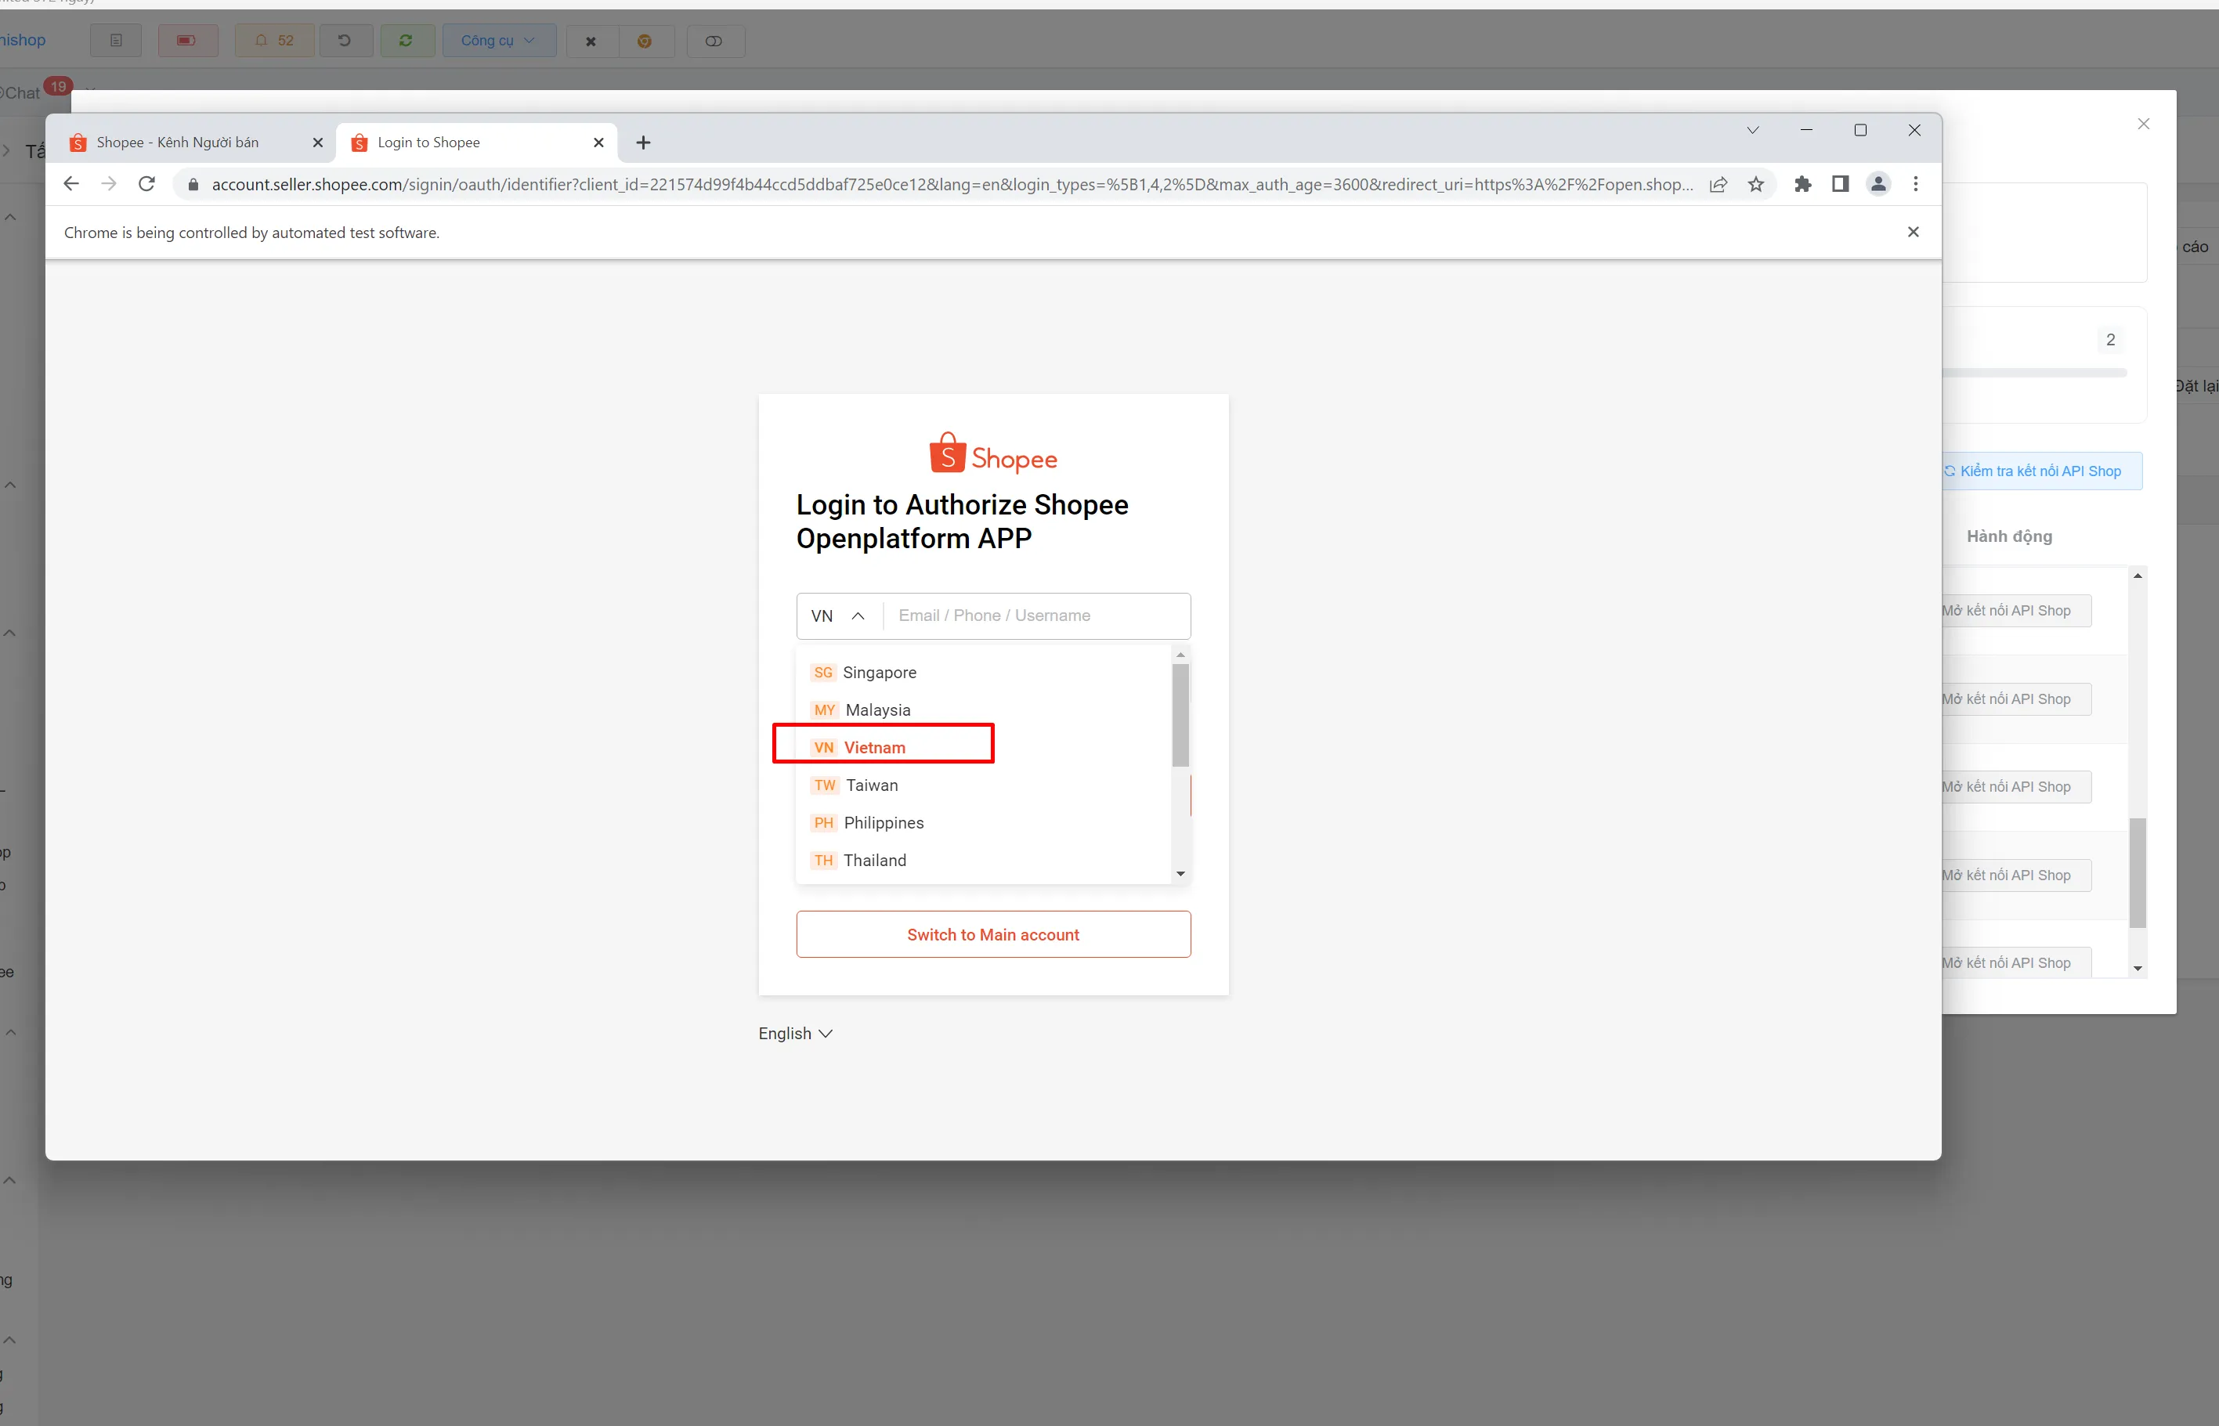
Task: Reload the Shopee login page
Action: pos(146,184)
